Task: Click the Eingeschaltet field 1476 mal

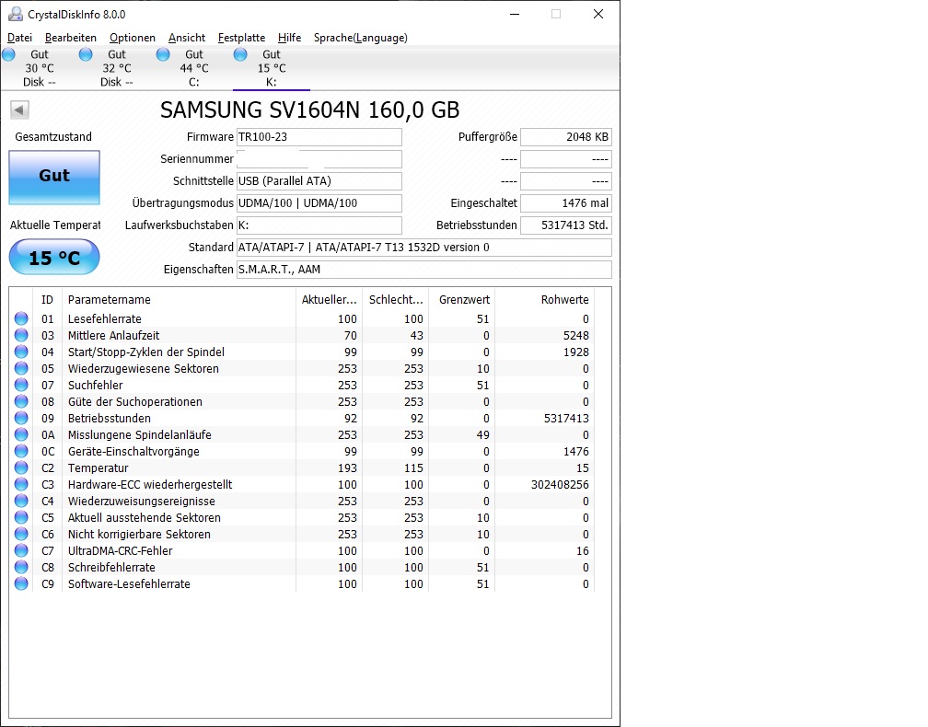Action: tap(566, 202)
